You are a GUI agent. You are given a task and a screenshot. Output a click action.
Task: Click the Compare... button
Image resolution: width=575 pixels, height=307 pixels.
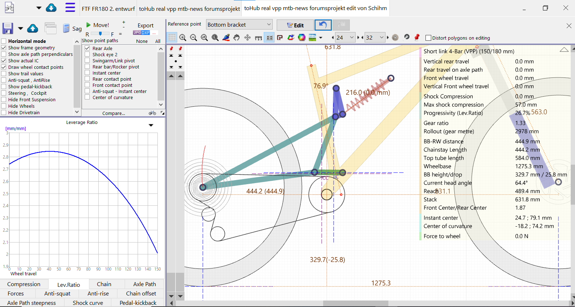[x=113, y=113]
